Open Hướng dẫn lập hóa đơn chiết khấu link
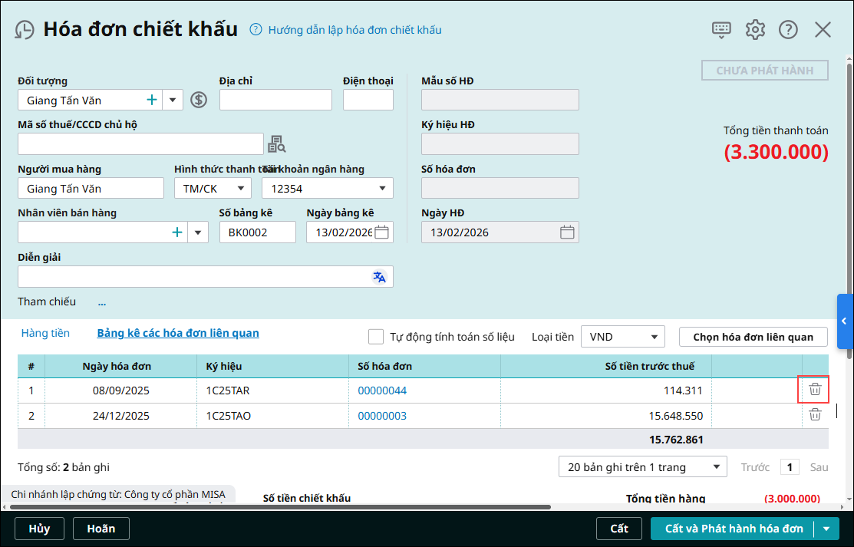 [354, 30]
